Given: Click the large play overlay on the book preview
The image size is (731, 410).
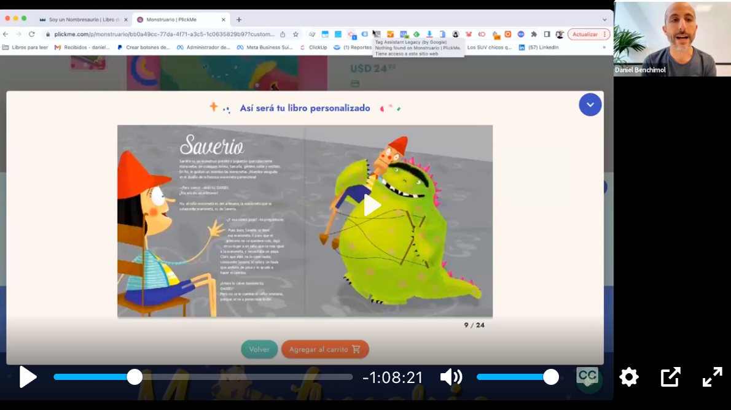Looking at the screenshot, I should coord(372,206).
